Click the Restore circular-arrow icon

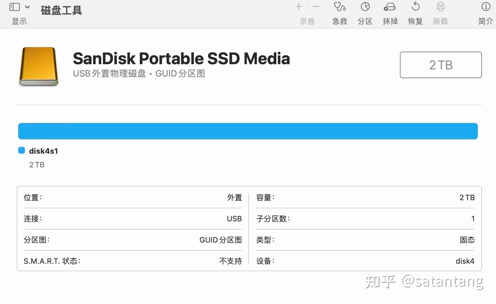point(416,6)
